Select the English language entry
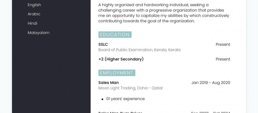Image resolution: width=258 pixels, height=113 pixels. point(34,5)
